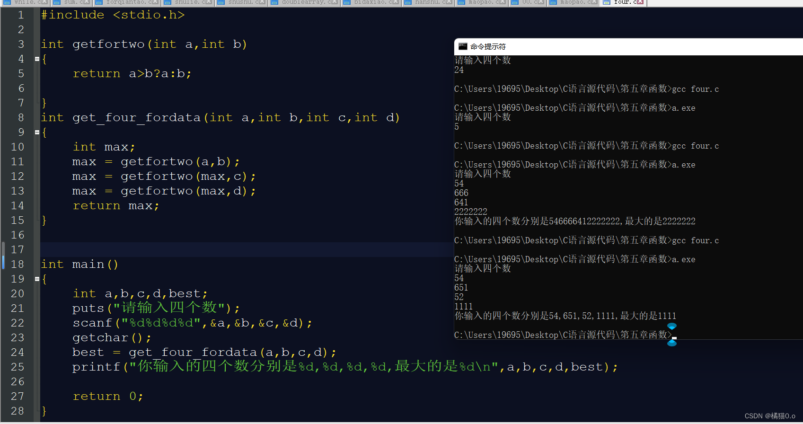Viewport: 803px width, 424px height.
Task: Collapse the getfortwo function fold marker
Action: pos(37,59)
